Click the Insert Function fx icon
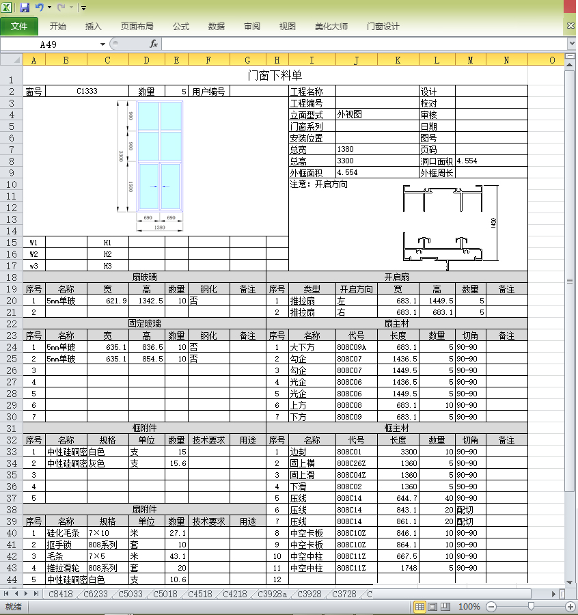 click(154, 44)
